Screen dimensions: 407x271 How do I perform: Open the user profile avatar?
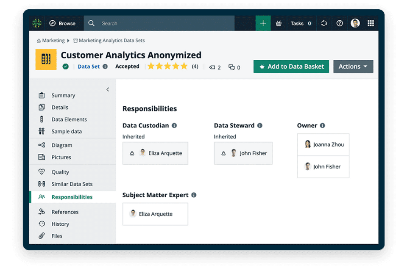[355, 23]
